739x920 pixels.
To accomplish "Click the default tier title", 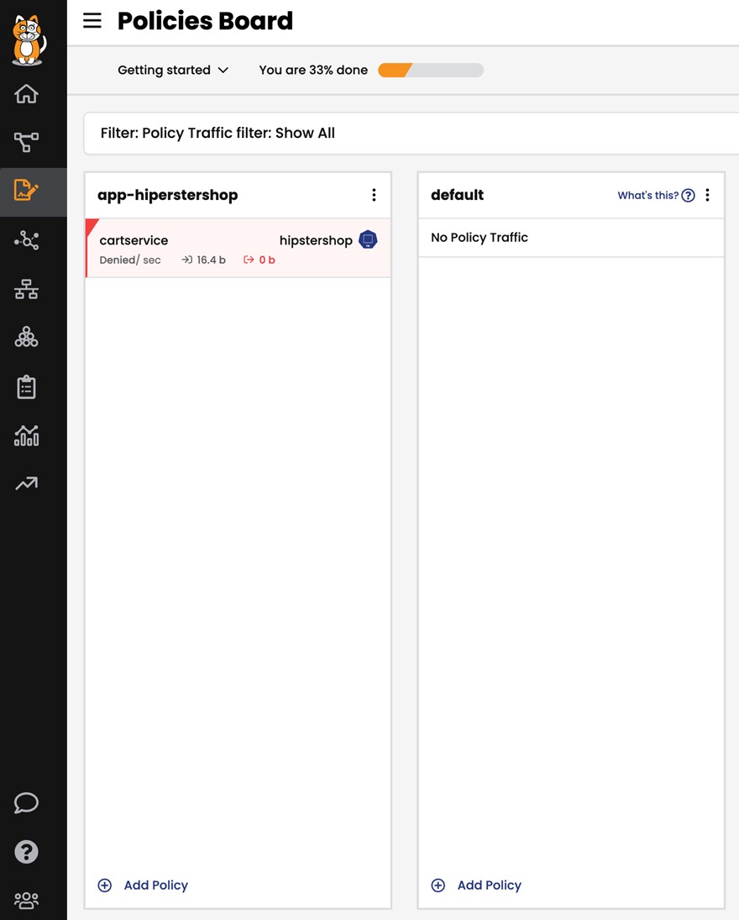I will tap(458, 195).
